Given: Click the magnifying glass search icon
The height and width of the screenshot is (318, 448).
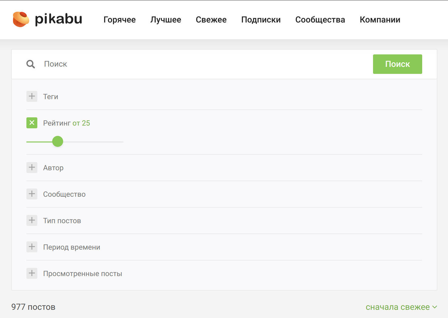Looking at the screenshot, I should point(31,64).
